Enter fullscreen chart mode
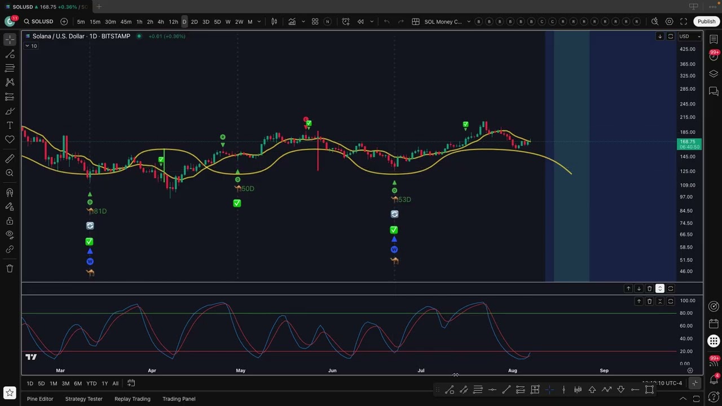The image size is (722, 406). click(x=684, y=21)
